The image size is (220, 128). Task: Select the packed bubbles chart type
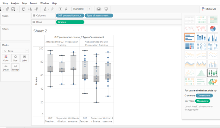tap(213, 82)
